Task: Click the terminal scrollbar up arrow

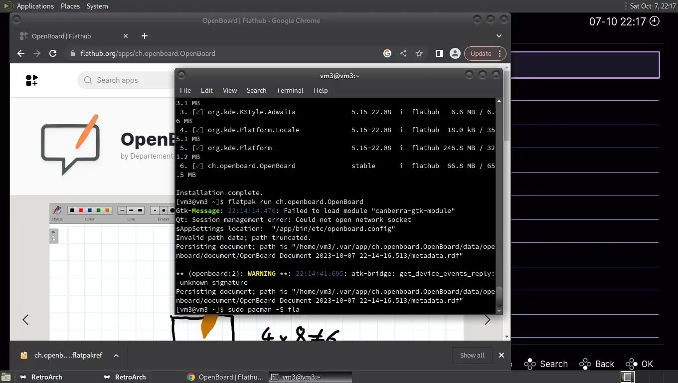Action: click(499, 101)
